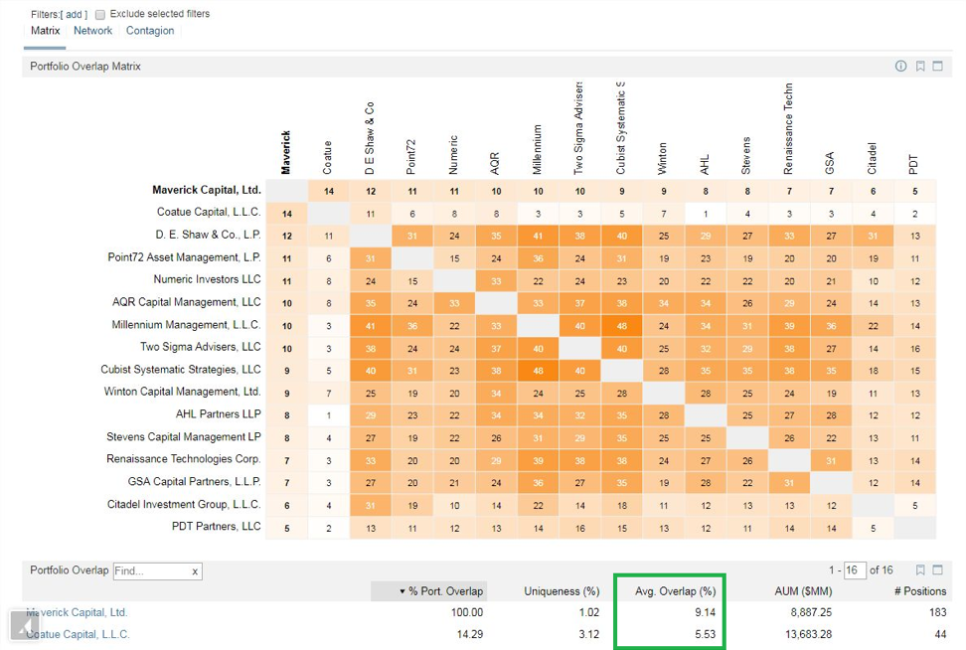Select AQR Capital Management, LLC row label
Image resolution: width=966 pixels, height=650 pixels.
click(186, 302)
